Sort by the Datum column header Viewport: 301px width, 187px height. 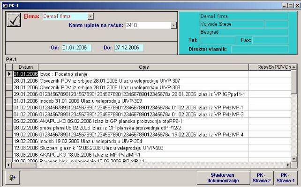[x=25, y=67]
